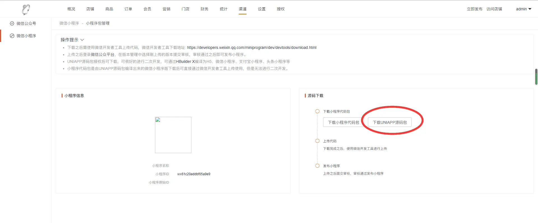Click the 下载小程序代码包 step circle marker

(317, 111)
